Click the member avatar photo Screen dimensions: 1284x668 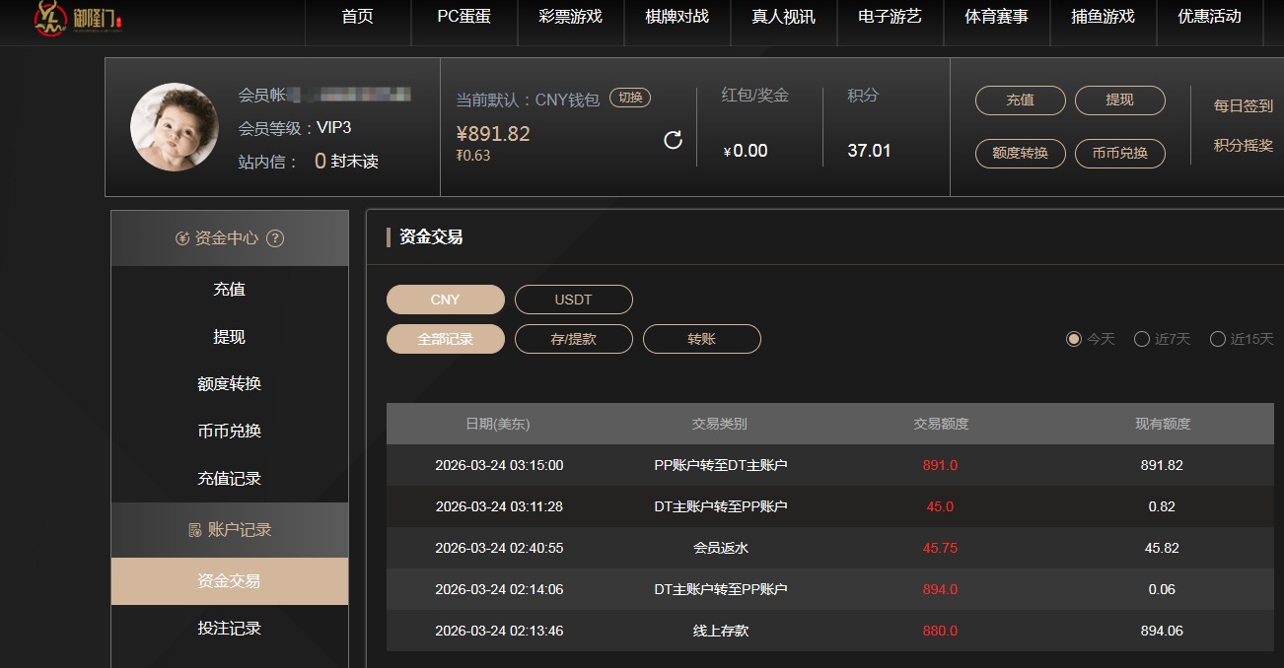click(x=175, y=127)
